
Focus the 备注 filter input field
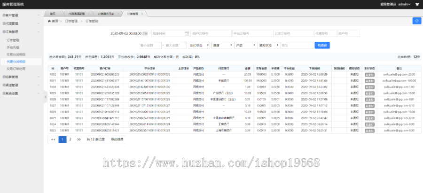[297, 45]
